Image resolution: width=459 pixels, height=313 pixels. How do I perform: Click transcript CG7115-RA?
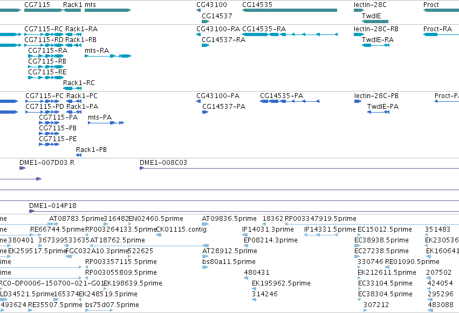point(47,51)
